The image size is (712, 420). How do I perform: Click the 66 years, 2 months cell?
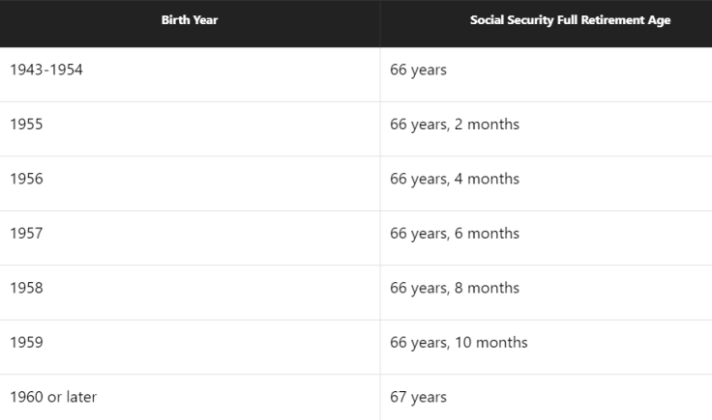[546, 129]
